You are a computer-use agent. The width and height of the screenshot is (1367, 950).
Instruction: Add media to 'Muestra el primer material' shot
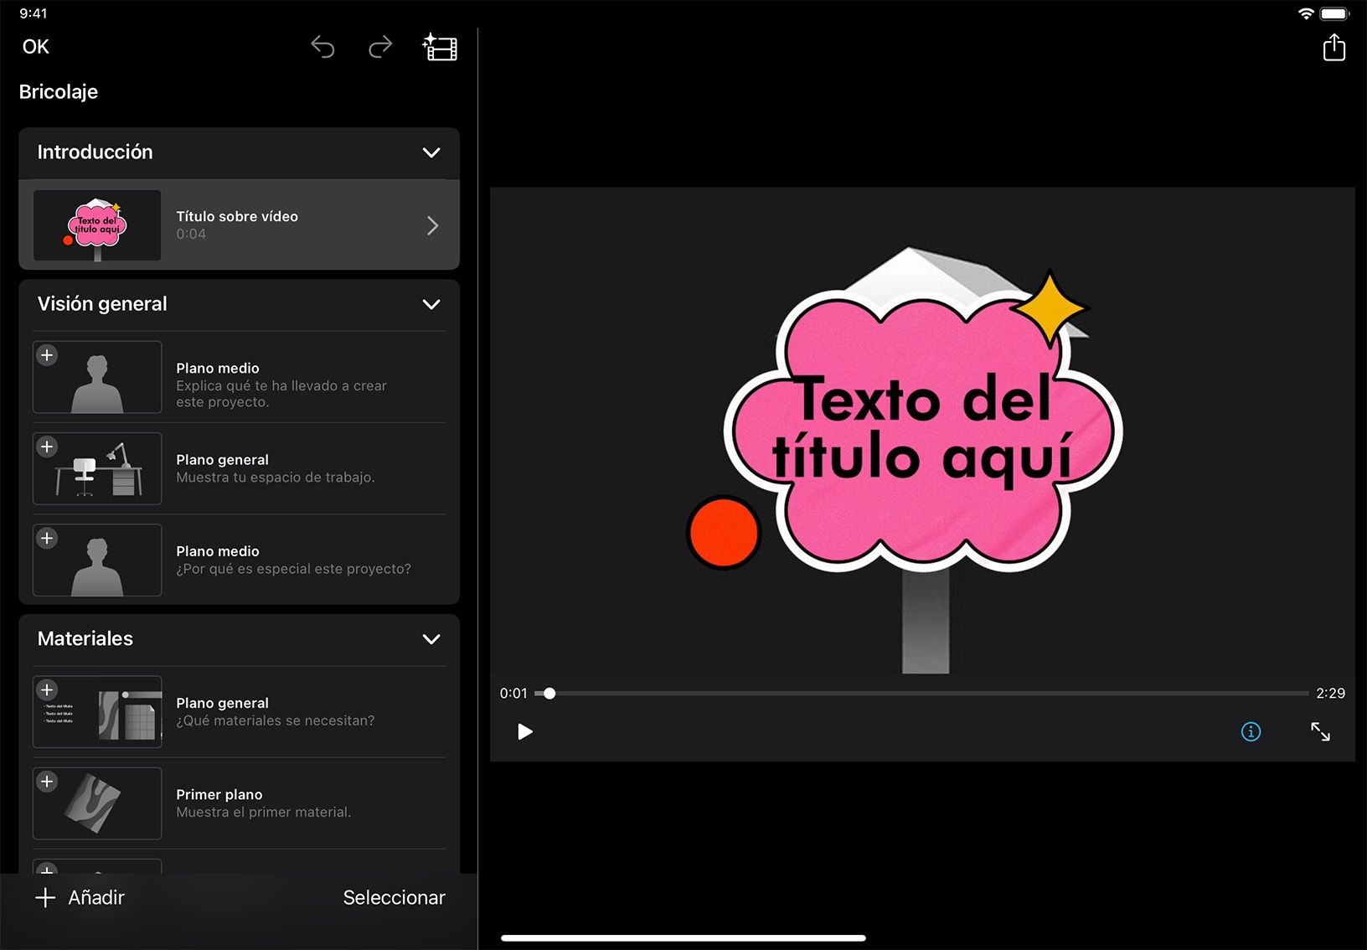(x=47, y=781)
